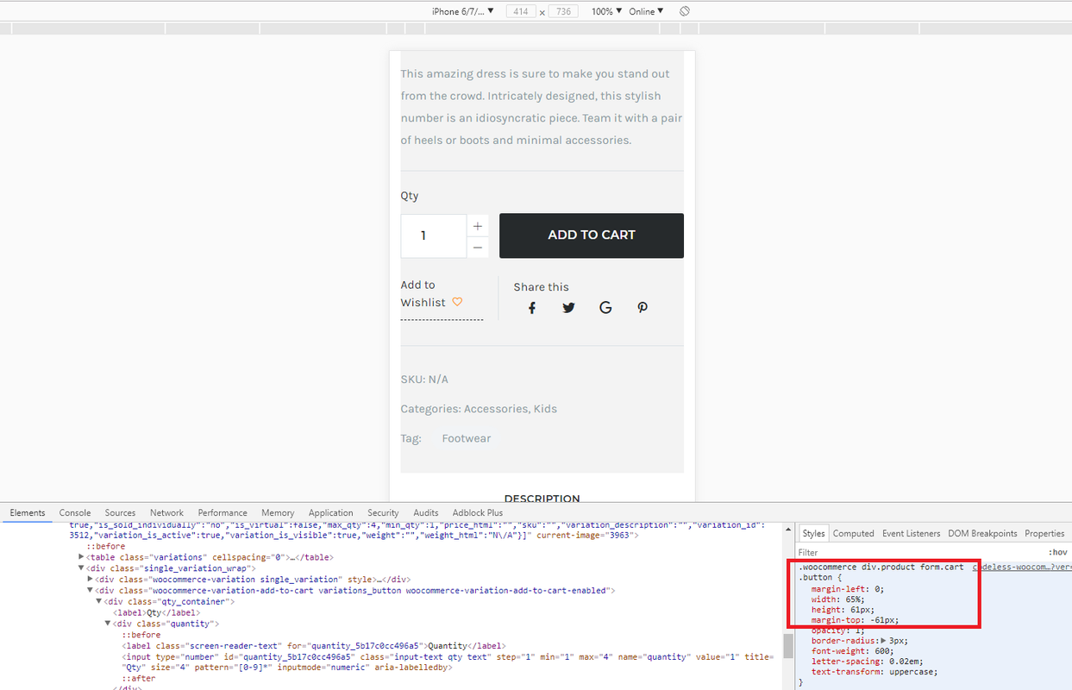The height and width of the screenshot is (690, 1072).
Task: Collapse the qty_container div node
Action: (99, 601)
